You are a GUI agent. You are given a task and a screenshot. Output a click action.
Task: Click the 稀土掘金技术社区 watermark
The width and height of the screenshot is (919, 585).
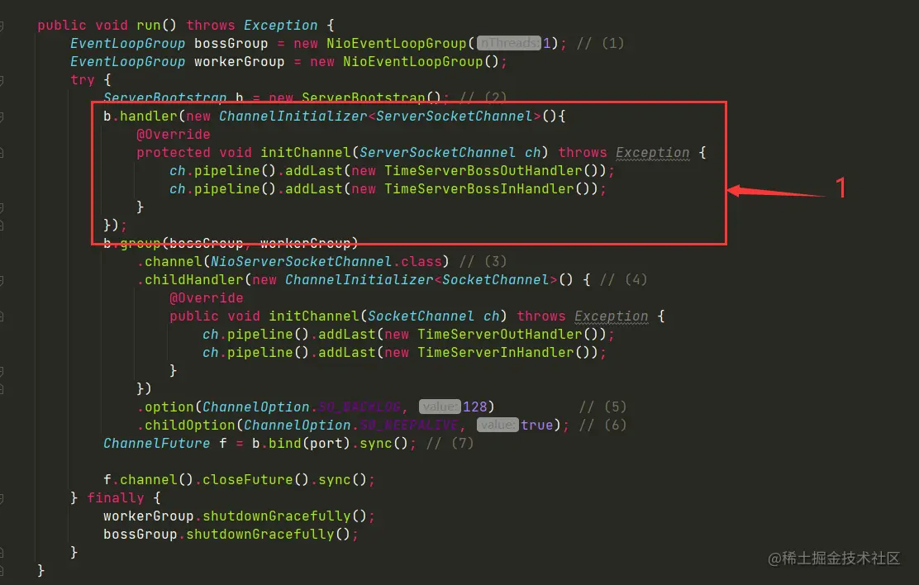[833, 558]
